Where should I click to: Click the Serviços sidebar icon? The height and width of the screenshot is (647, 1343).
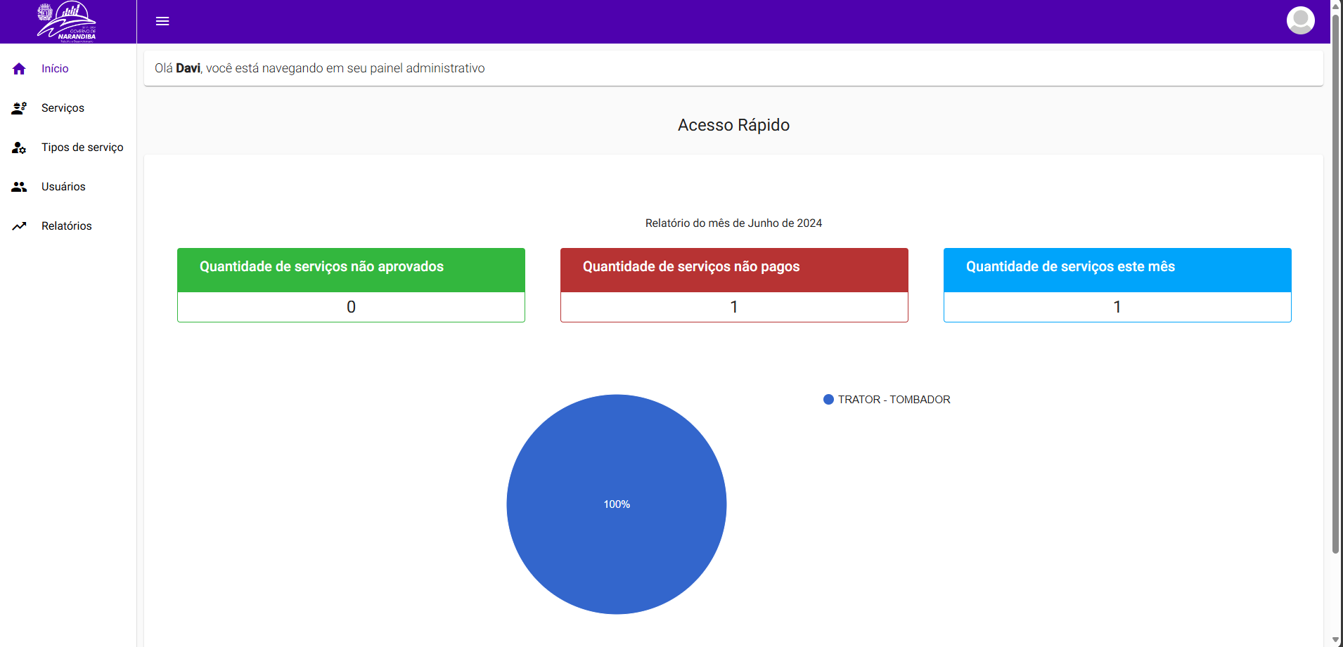(x=19, y=108)
